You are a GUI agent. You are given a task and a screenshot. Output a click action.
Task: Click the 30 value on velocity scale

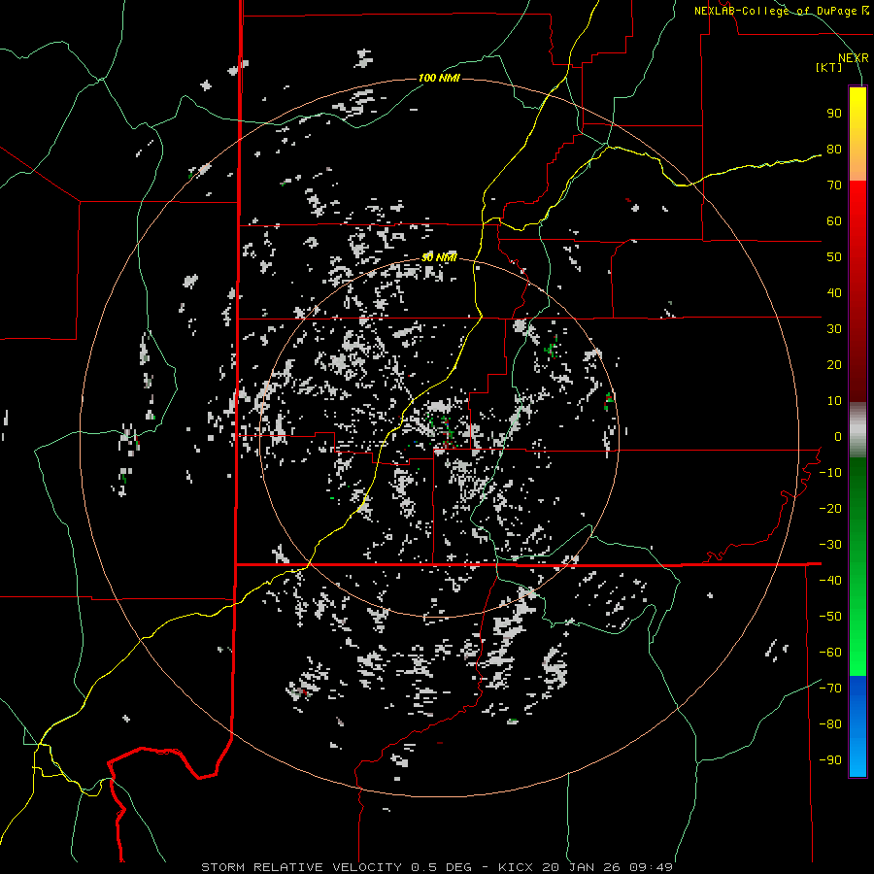pyautogui.click(x=834, y=329)
